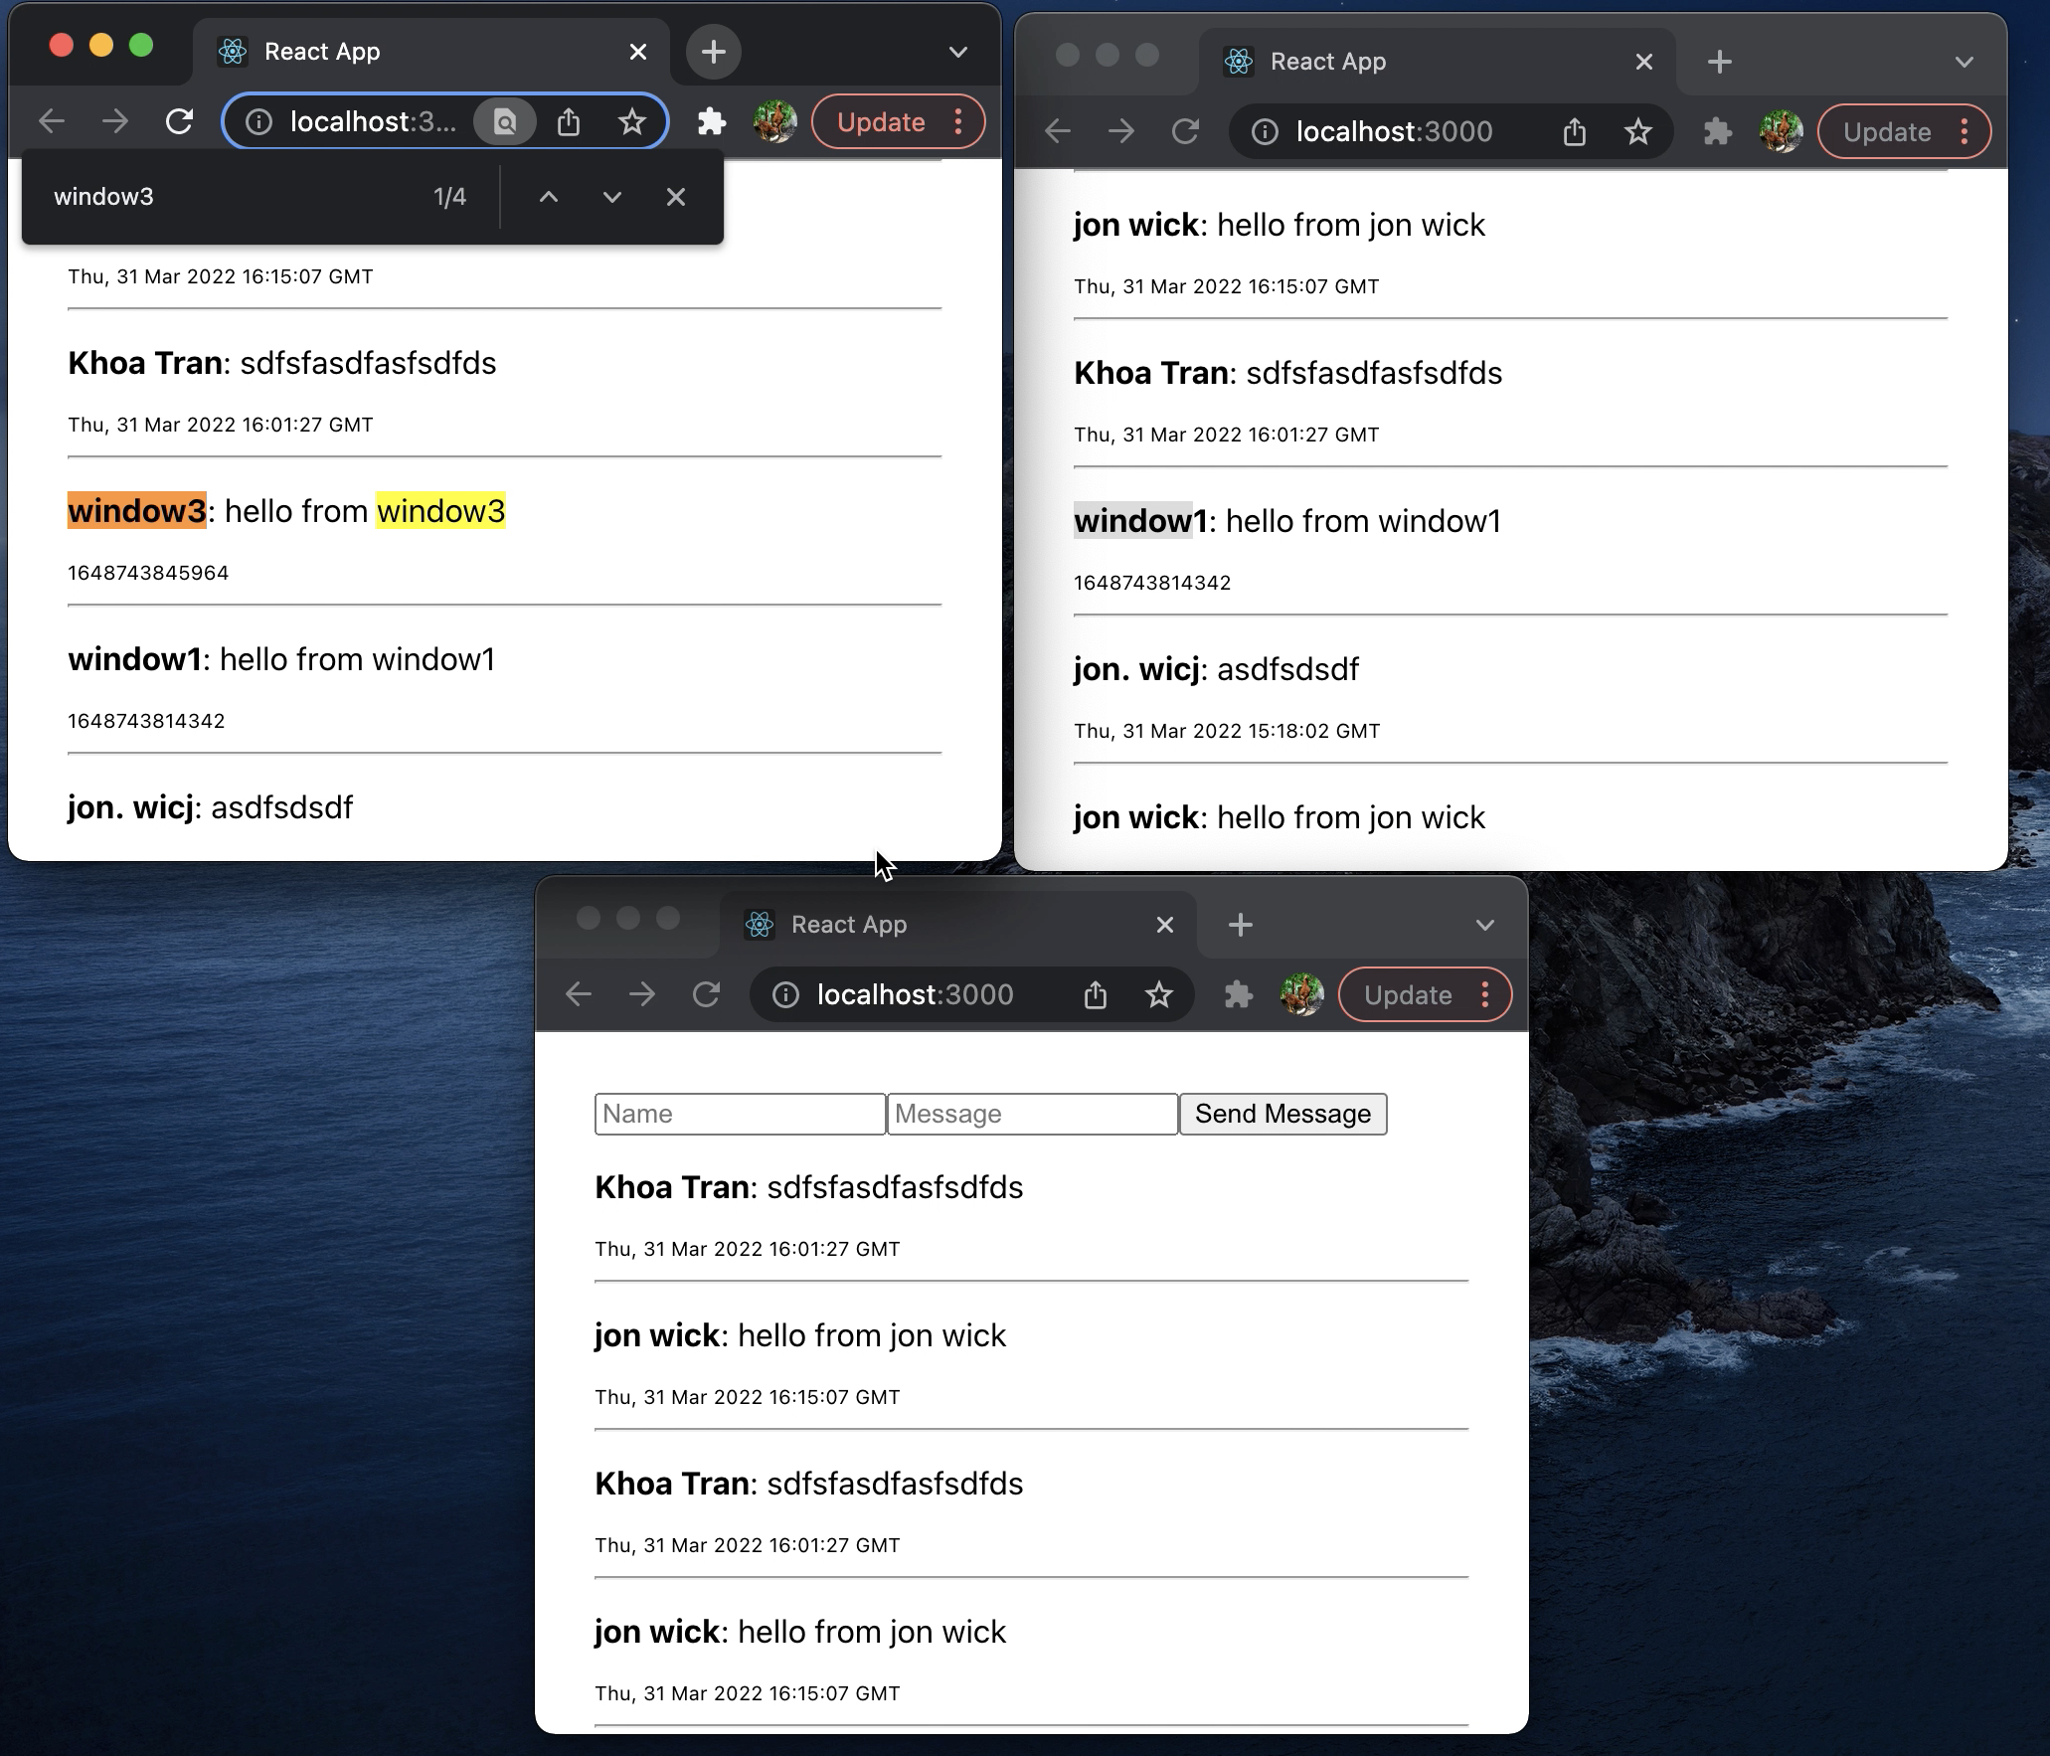Select React App tab in top-left window

click(432, 52)
